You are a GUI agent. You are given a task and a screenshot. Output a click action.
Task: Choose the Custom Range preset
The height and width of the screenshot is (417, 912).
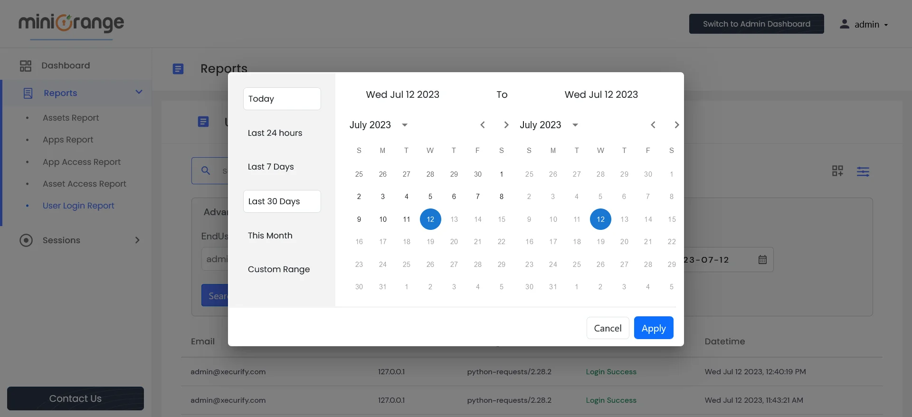click(279, 269)
